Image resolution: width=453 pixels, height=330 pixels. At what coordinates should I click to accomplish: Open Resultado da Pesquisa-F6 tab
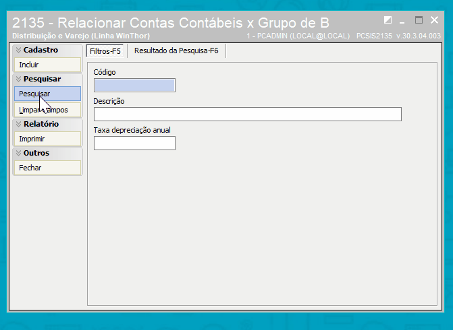(176, 51)
